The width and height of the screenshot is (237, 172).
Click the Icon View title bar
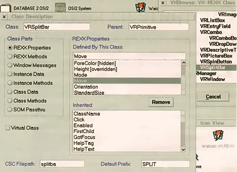pos(217,123)
